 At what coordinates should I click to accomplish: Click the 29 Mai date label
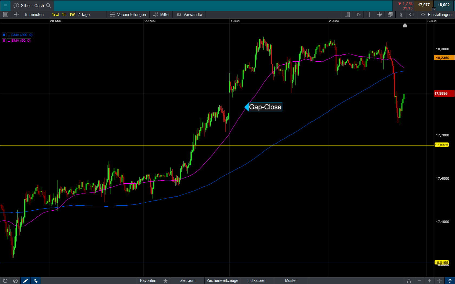pos(150,21)
